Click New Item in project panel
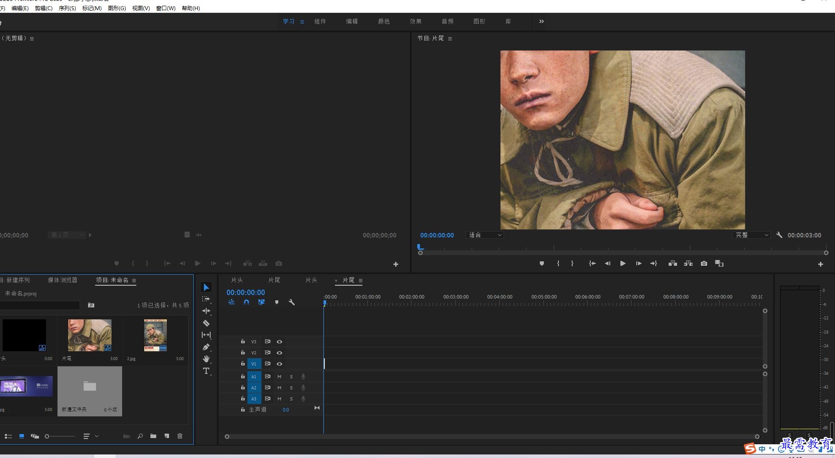Viewport: 835px width, 458px height. pyautogui.click(x=167, y=436)
